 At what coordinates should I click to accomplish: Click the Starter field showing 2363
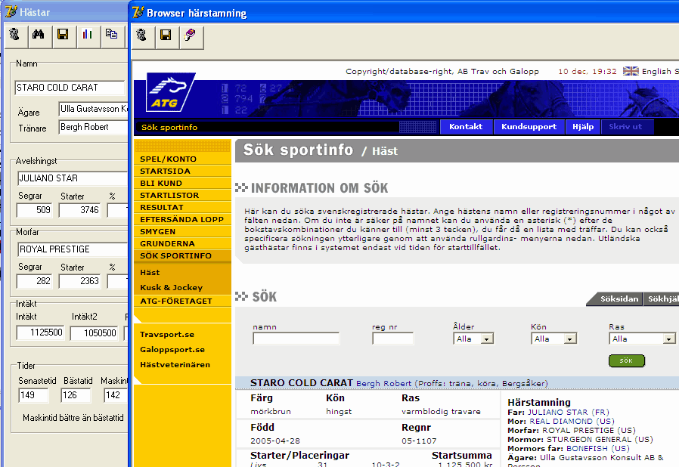(79, 281)
